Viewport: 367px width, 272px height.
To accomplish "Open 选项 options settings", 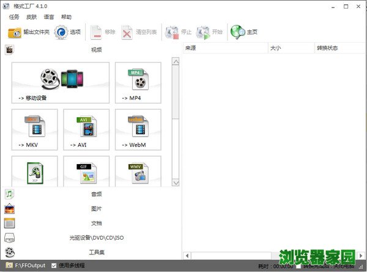I will pyautogui.click(x=67, y=32).
